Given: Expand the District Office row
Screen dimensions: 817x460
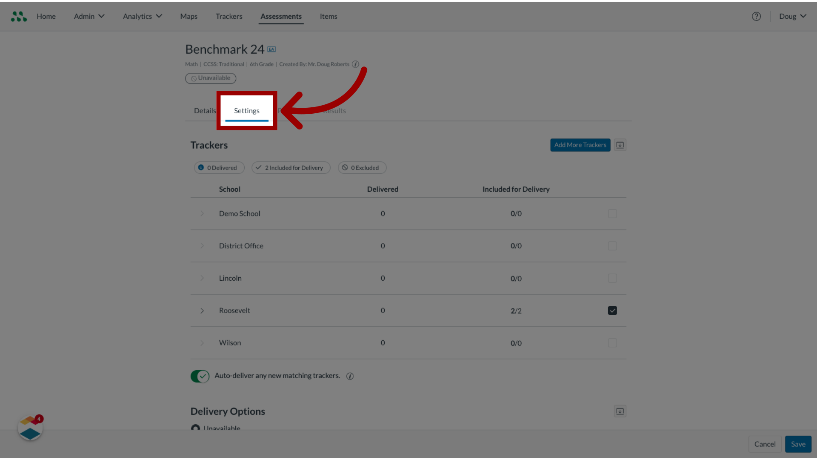Looking at the screenshot, I should [x=202, y=246].
